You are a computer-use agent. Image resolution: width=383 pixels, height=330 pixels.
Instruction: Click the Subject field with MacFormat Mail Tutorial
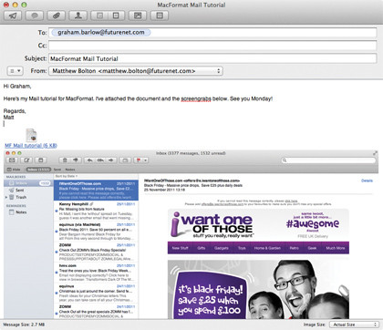(x=212, y=58)
